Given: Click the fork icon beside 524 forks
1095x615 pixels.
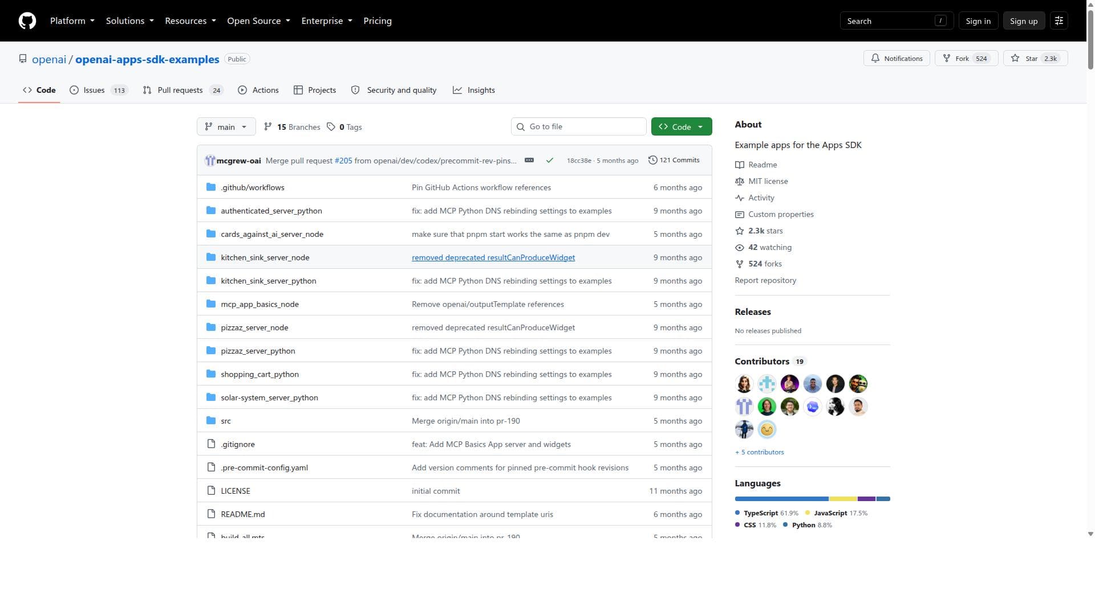Looking at the screenshot, I should (740, 264).
